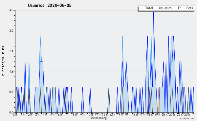This screenshot has height=121, width=197.
Task: Click the '3 h' x-axis label
Action: click(37, 115)
